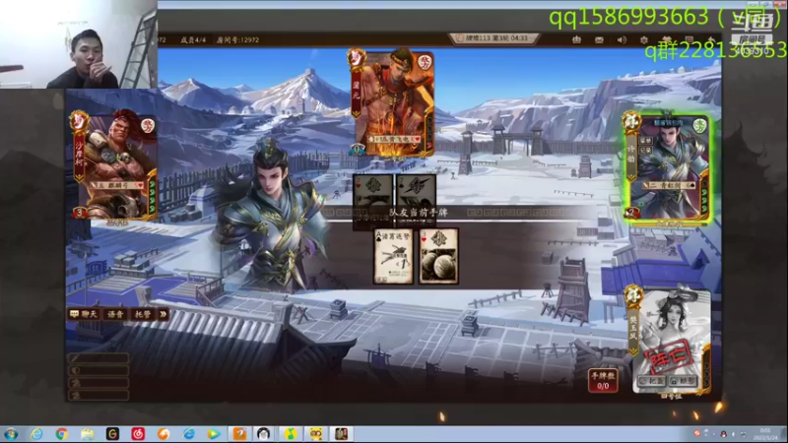Image resolution: width=788 pixels, height=443 pixels.
Task: Click the red system tray icon
Action: point(696,433)
